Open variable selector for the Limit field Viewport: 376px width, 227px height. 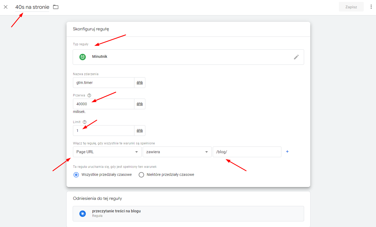pos(139,131)
